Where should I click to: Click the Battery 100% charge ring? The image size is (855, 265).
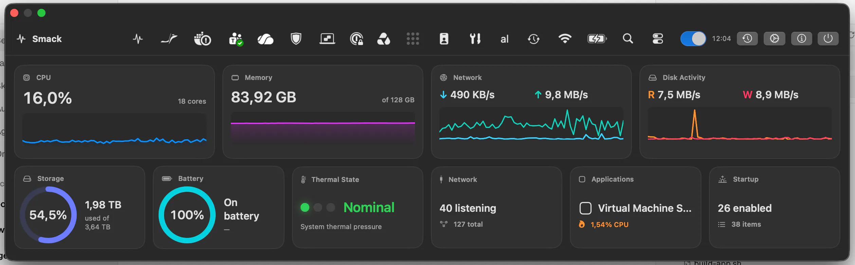coord(187,215)
